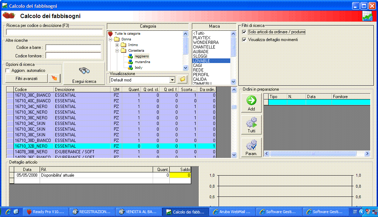Click the Descrizione column header

tap(82, 89)
